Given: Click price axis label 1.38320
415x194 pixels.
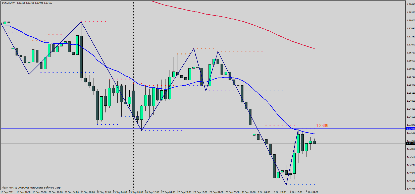Looking at the screenshot, I should point(411,13).
